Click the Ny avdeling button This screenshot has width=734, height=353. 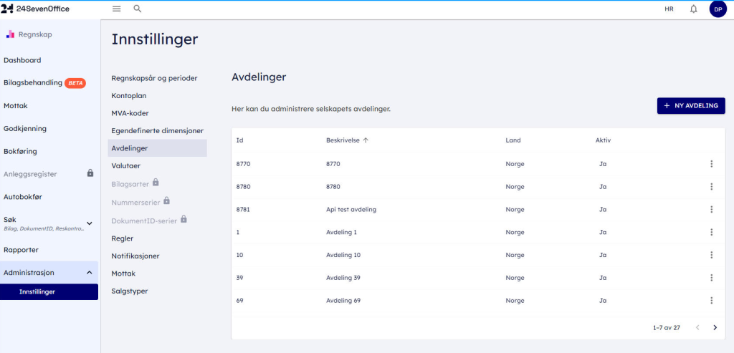[x=691, y=105]
